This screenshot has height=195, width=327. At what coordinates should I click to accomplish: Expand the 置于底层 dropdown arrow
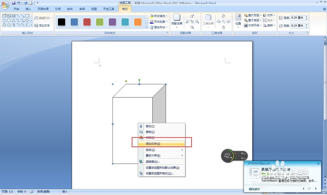261,21
